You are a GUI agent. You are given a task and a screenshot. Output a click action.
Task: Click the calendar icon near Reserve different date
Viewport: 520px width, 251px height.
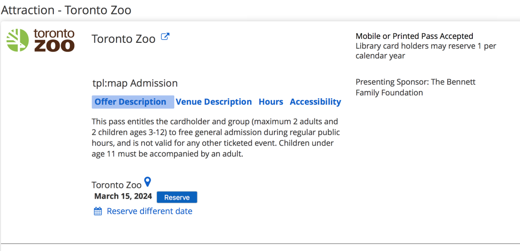(x=98, y=211)
